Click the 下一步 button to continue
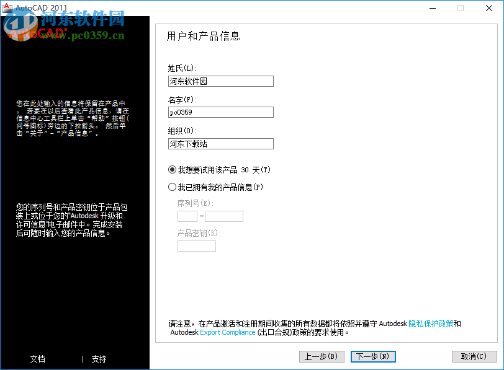This screenshot has width=504, height=370. [372, 356]
